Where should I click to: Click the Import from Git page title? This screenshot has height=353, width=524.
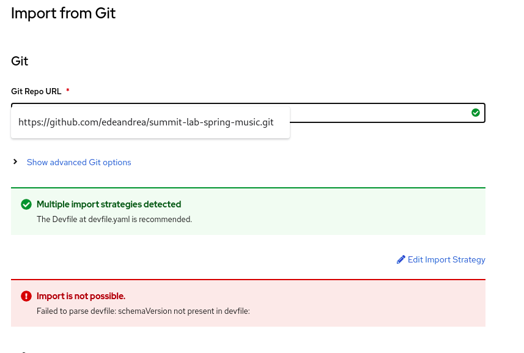pyautogui.click(x=63, y=13)
